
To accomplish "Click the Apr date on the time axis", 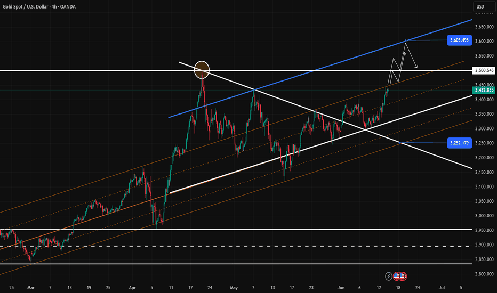I will click(132, 288).
